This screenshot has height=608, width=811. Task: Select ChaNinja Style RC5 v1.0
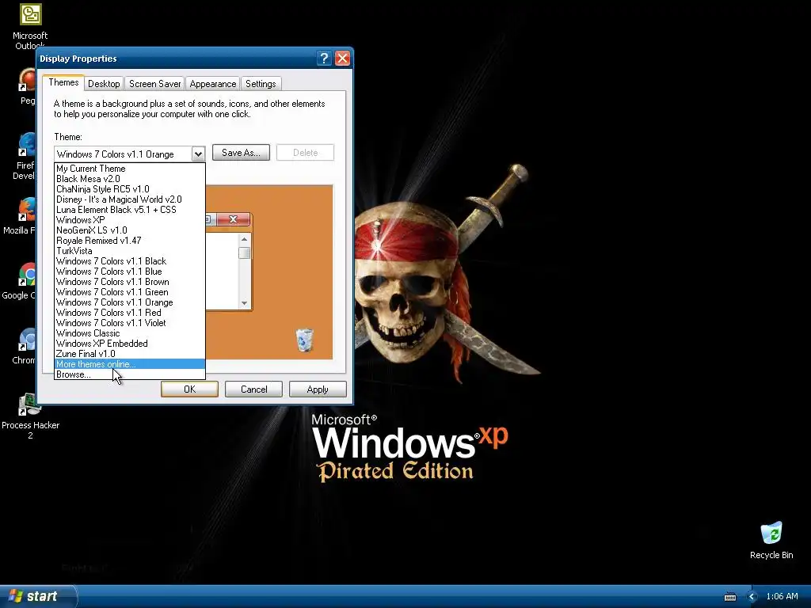pyautogui.click(x=130, y=189)
